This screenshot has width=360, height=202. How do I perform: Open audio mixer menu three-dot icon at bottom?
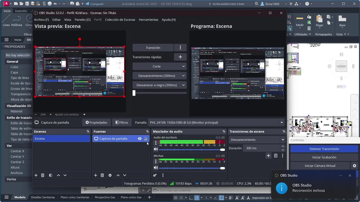163,175
